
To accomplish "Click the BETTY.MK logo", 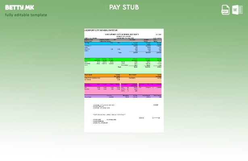I will click(19, 7).
